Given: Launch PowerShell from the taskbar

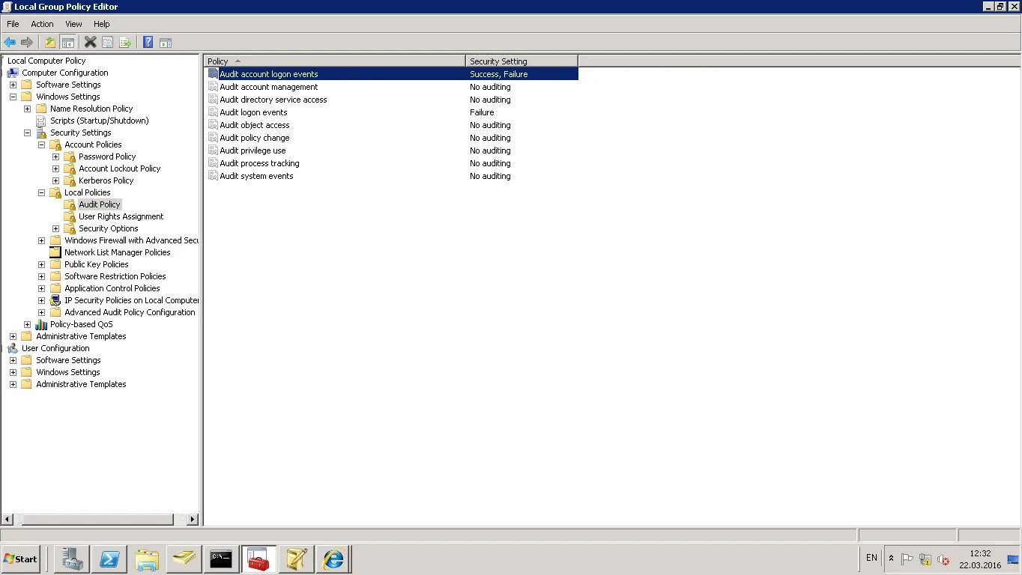Looking at the screenshot, I should (110, 559).
